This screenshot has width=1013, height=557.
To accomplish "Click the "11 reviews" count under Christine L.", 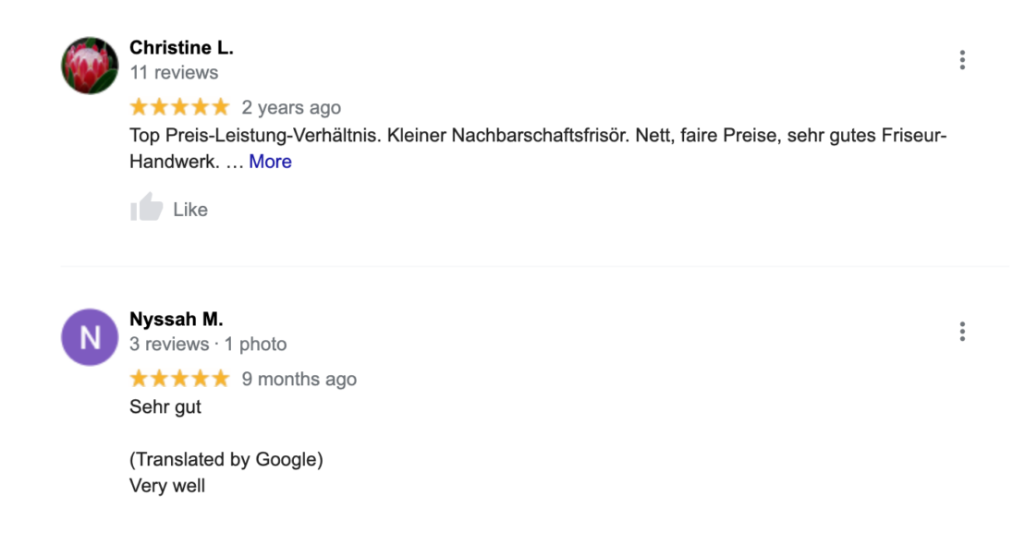I will coord(174,72).
